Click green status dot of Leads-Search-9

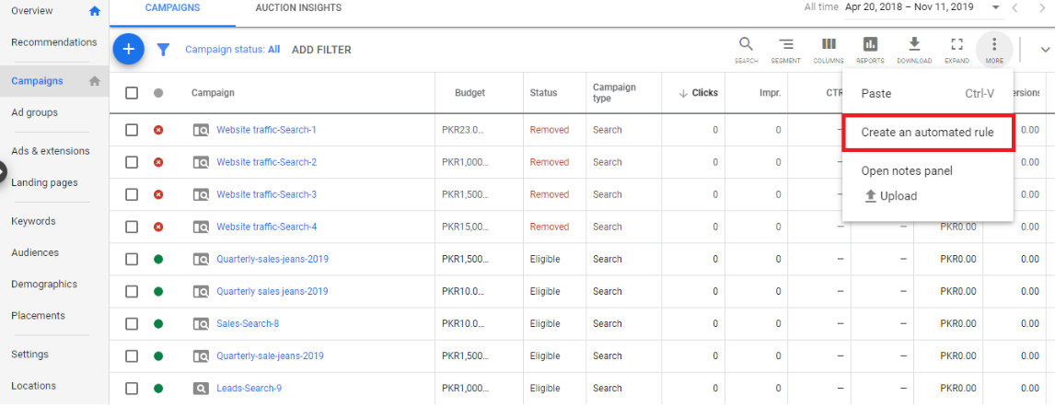[x=158, y=389]
